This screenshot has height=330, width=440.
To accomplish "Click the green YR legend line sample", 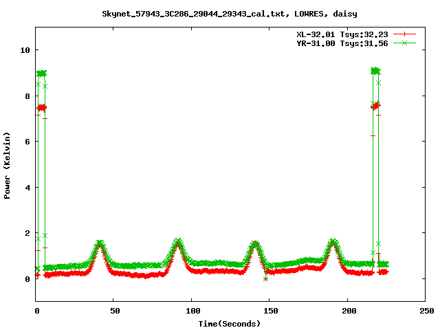I will point(404,43).
